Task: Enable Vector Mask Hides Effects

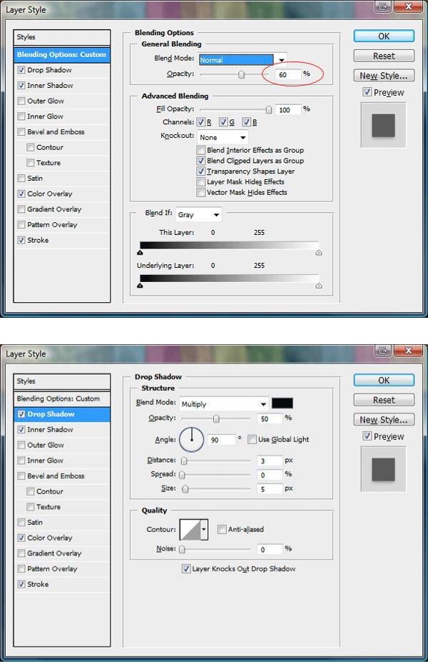Action: [200, 192]
